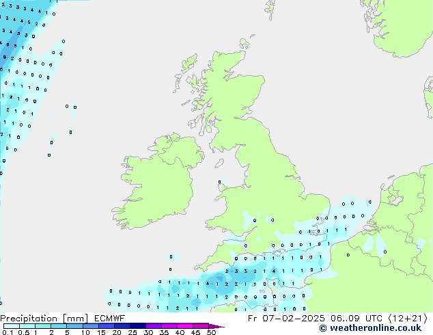Image resolution: width=433 pixels, height=335 pixels.
Task: Click the "06..09 UTC" time range text
Action: tap(357, 319)
